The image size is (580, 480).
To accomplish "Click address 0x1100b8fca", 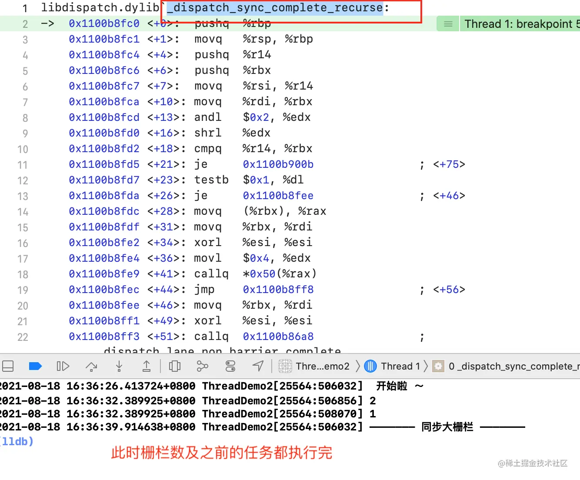I will [x=104, y=102].
